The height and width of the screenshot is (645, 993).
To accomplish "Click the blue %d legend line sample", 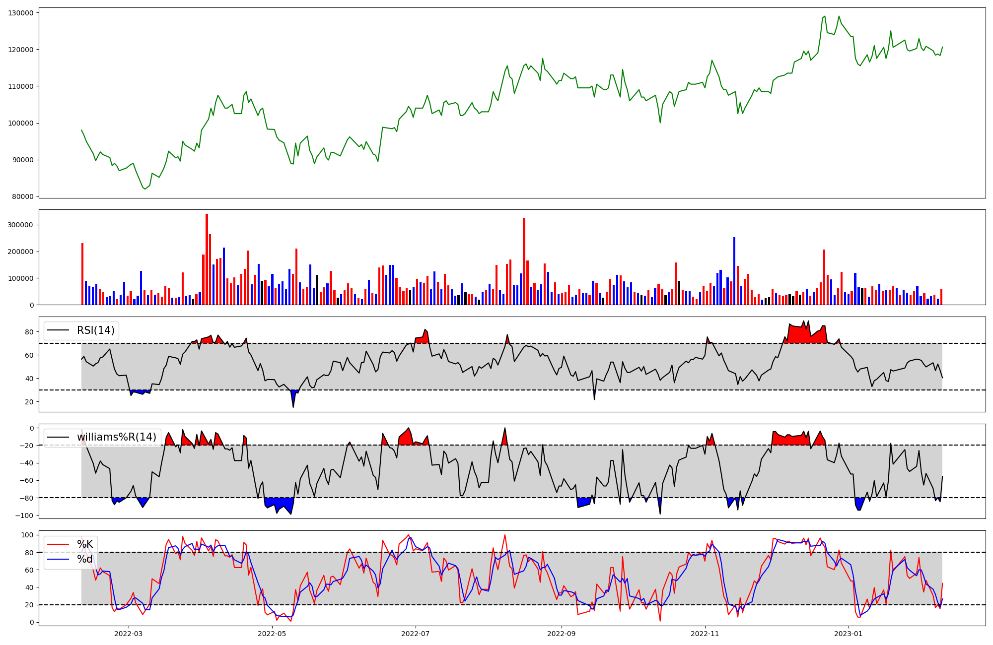I will (x=58, y=560).
